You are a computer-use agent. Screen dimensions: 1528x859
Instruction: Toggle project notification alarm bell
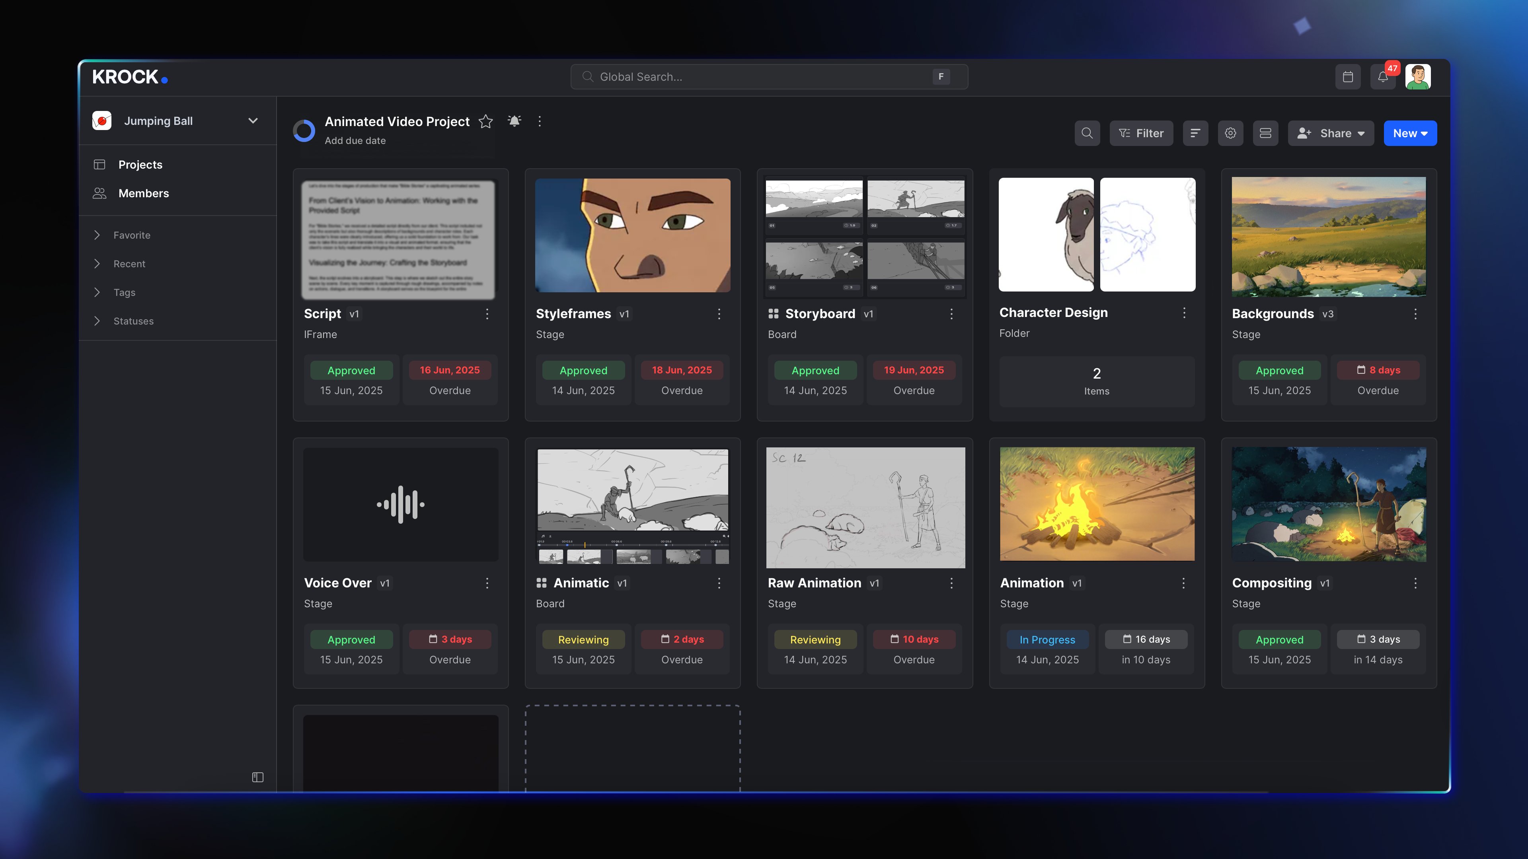514,122
